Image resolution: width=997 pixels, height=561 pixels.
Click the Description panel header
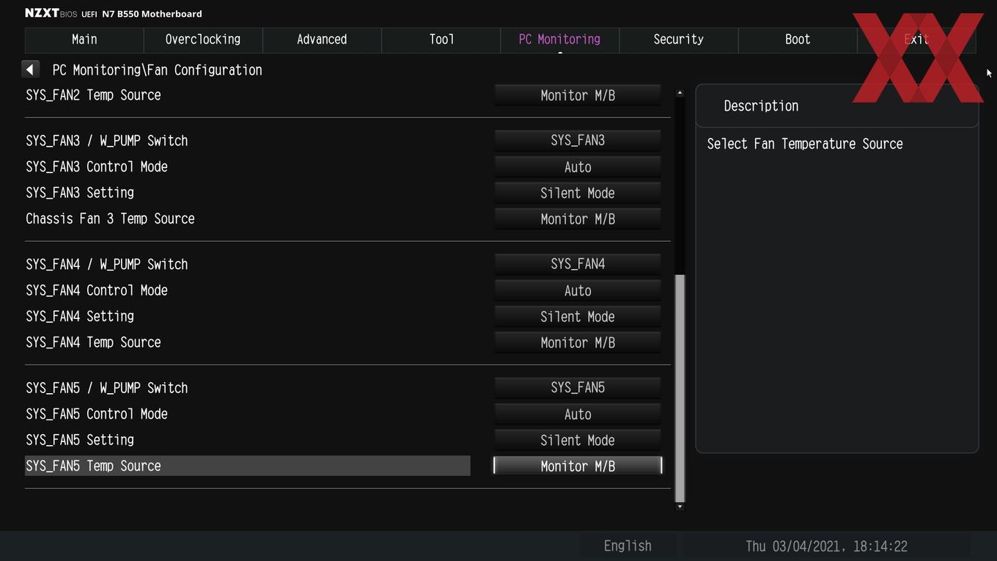coord(836,106)
